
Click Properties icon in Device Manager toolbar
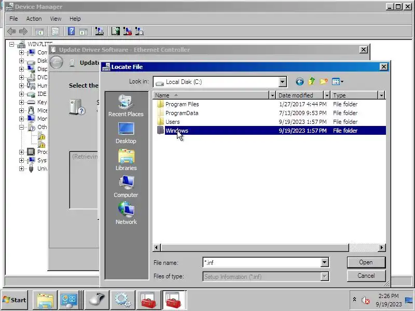pyautogui.click(x=55, y=32)
